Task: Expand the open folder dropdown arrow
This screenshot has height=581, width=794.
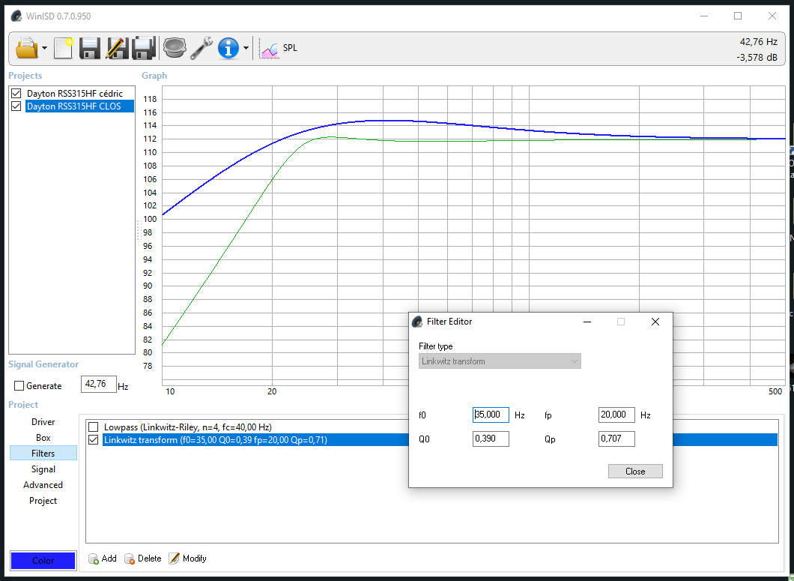Action: (x=45, y=49)
